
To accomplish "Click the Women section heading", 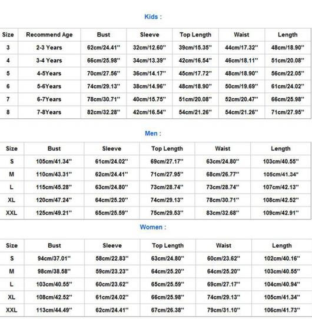I will (x=153, y=227).
